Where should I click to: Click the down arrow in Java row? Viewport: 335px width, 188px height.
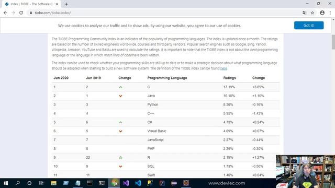point(120,96)
